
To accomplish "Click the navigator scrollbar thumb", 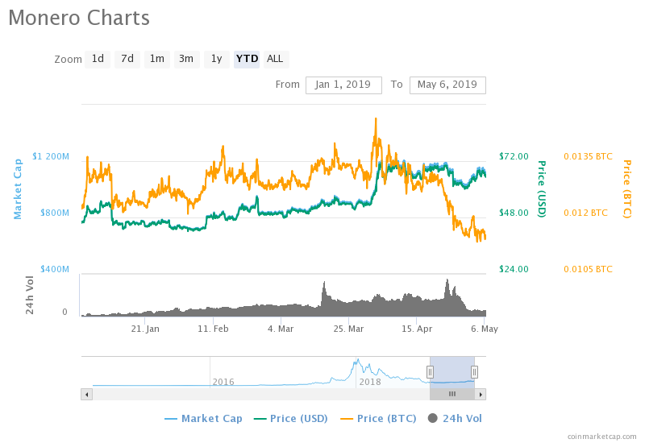I will pyautogui.click(x=452, y=395).
